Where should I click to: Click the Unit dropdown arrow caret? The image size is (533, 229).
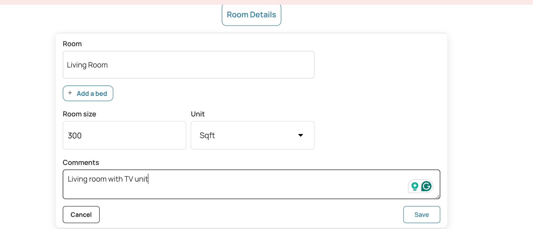[301, 135]
